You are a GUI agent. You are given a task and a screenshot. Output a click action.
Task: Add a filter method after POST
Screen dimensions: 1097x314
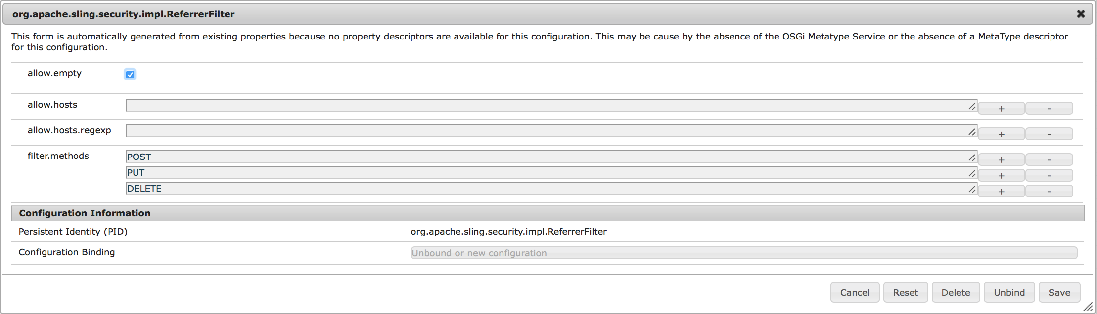[x=1001, y=159]
